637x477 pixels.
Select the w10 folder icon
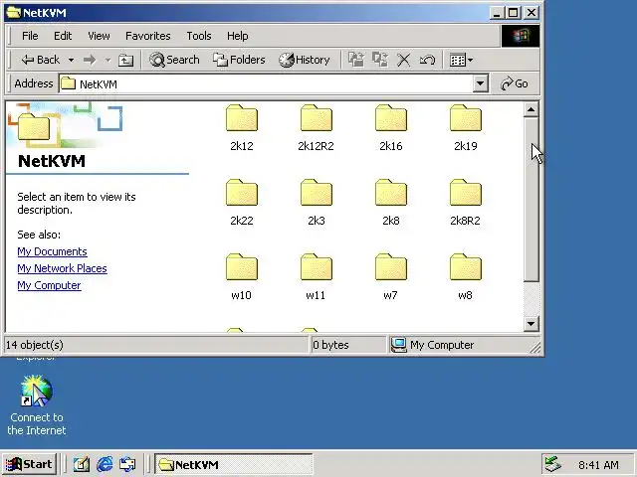[x=242, y=267]
